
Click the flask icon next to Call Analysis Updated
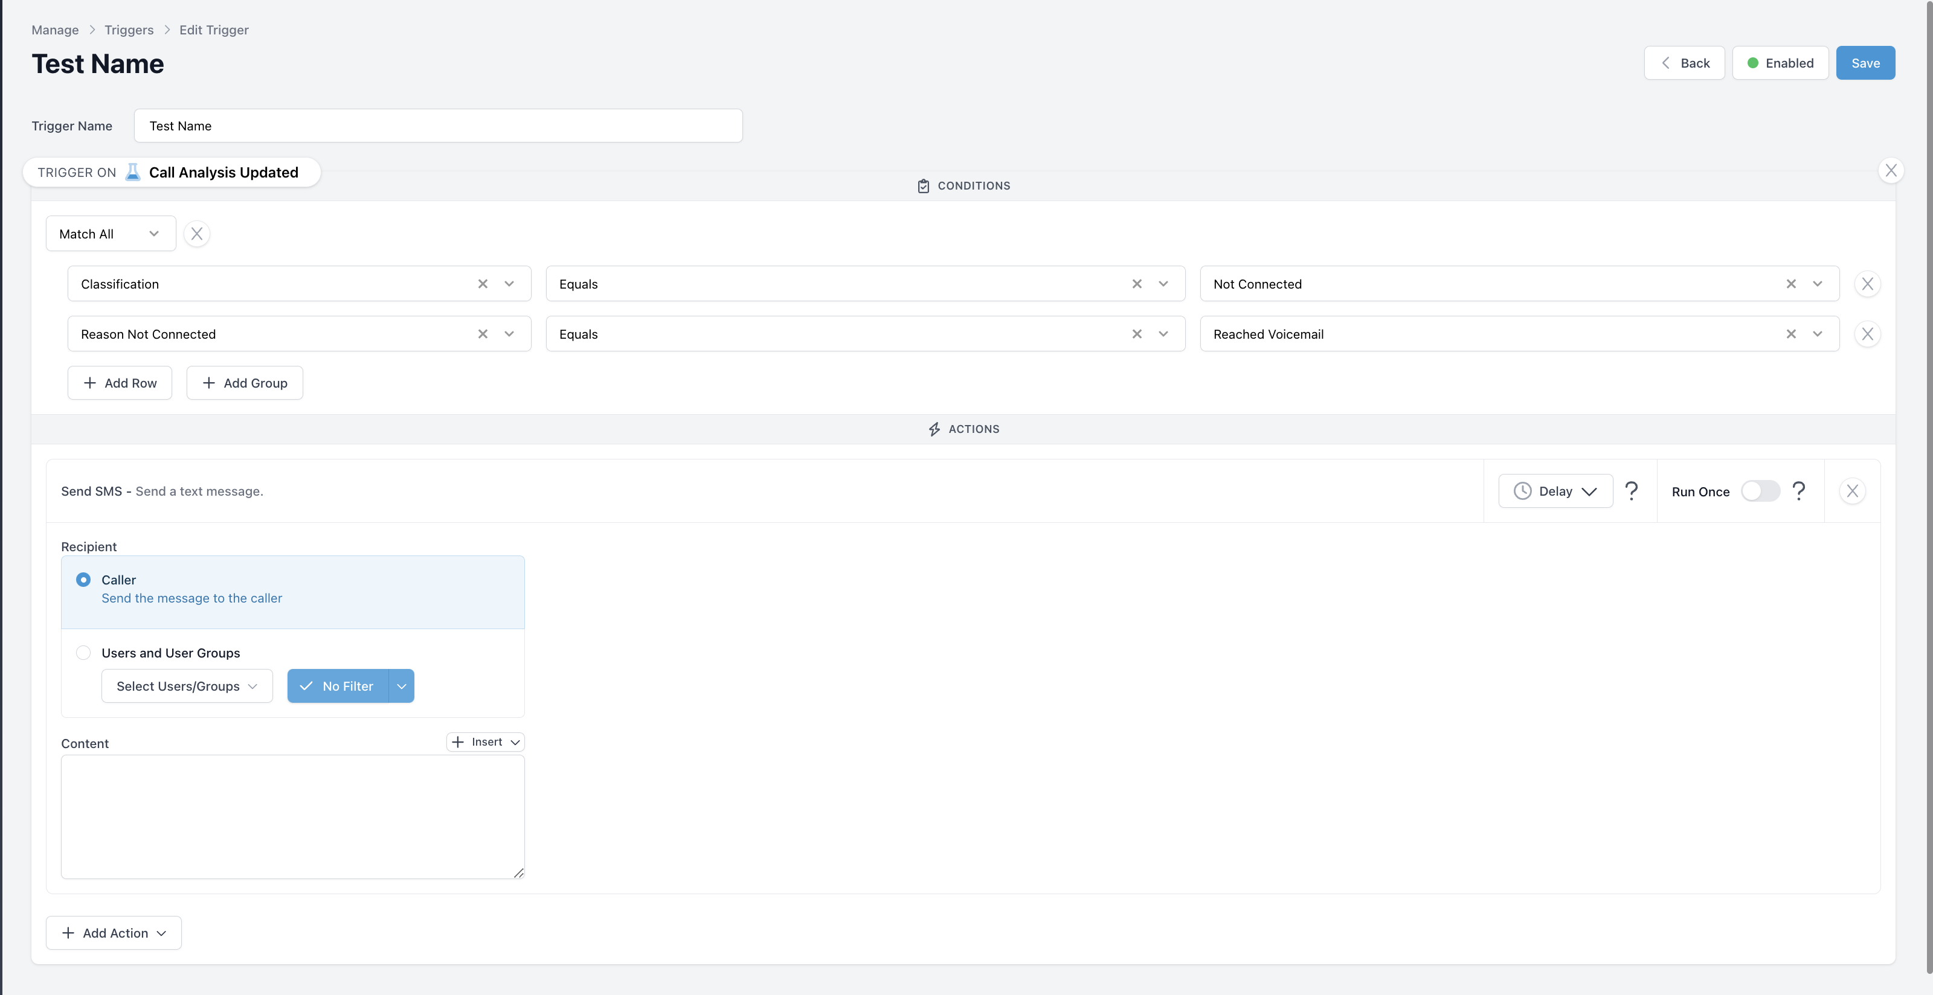coord(133,173)
